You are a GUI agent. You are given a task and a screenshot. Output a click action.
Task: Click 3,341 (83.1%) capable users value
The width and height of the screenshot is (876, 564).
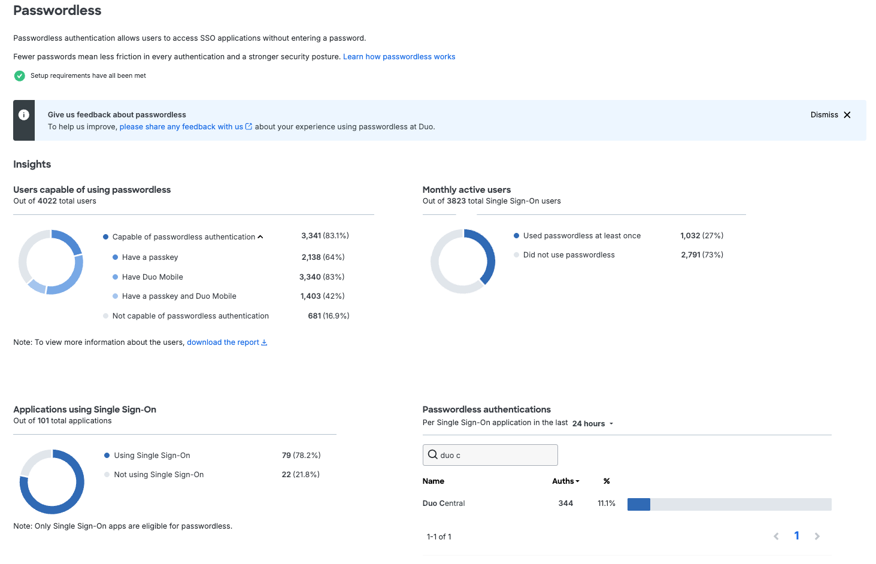click(x=325, y=236)
